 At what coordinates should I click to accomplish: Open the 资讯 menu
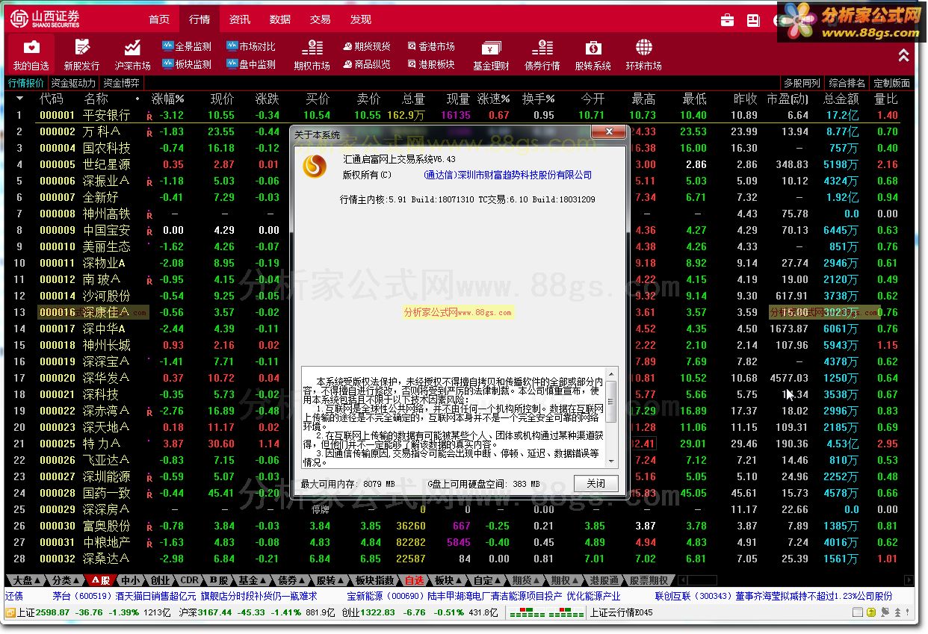[240, 19]
